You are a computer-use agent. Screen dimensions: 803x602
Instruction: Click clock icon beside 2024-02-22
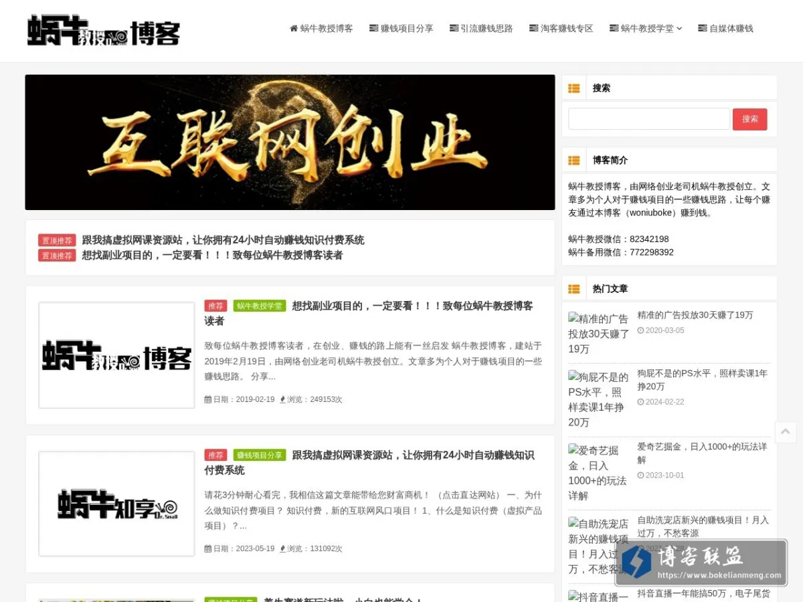tap(640, 402)
